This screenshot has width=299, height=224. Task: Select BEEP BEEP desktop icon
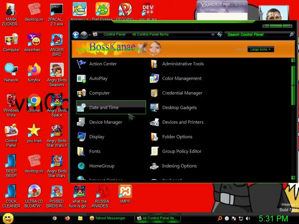(11, 166)
